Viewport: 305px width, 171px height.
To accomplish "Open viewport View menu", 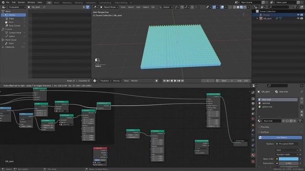I will click(x=123, y=7).
